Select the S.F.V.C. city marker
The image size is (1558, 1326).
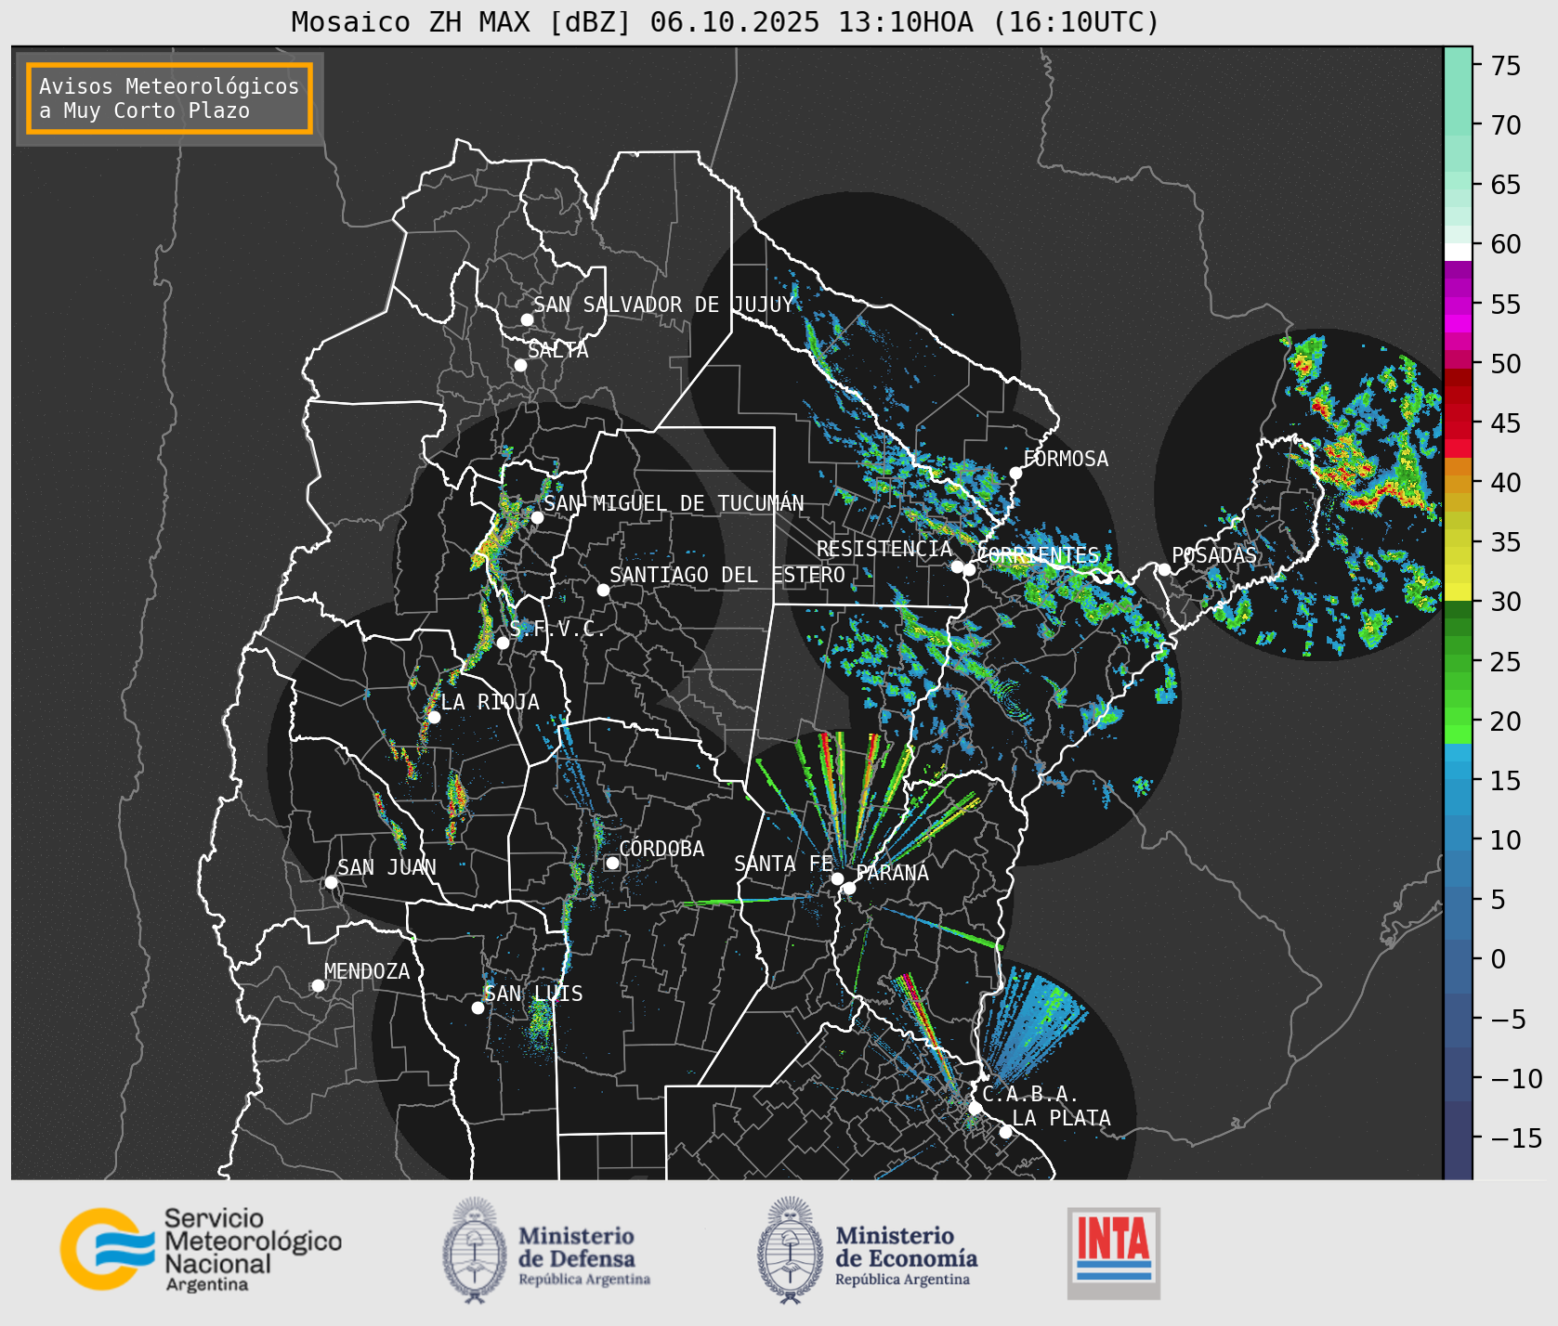503,643
